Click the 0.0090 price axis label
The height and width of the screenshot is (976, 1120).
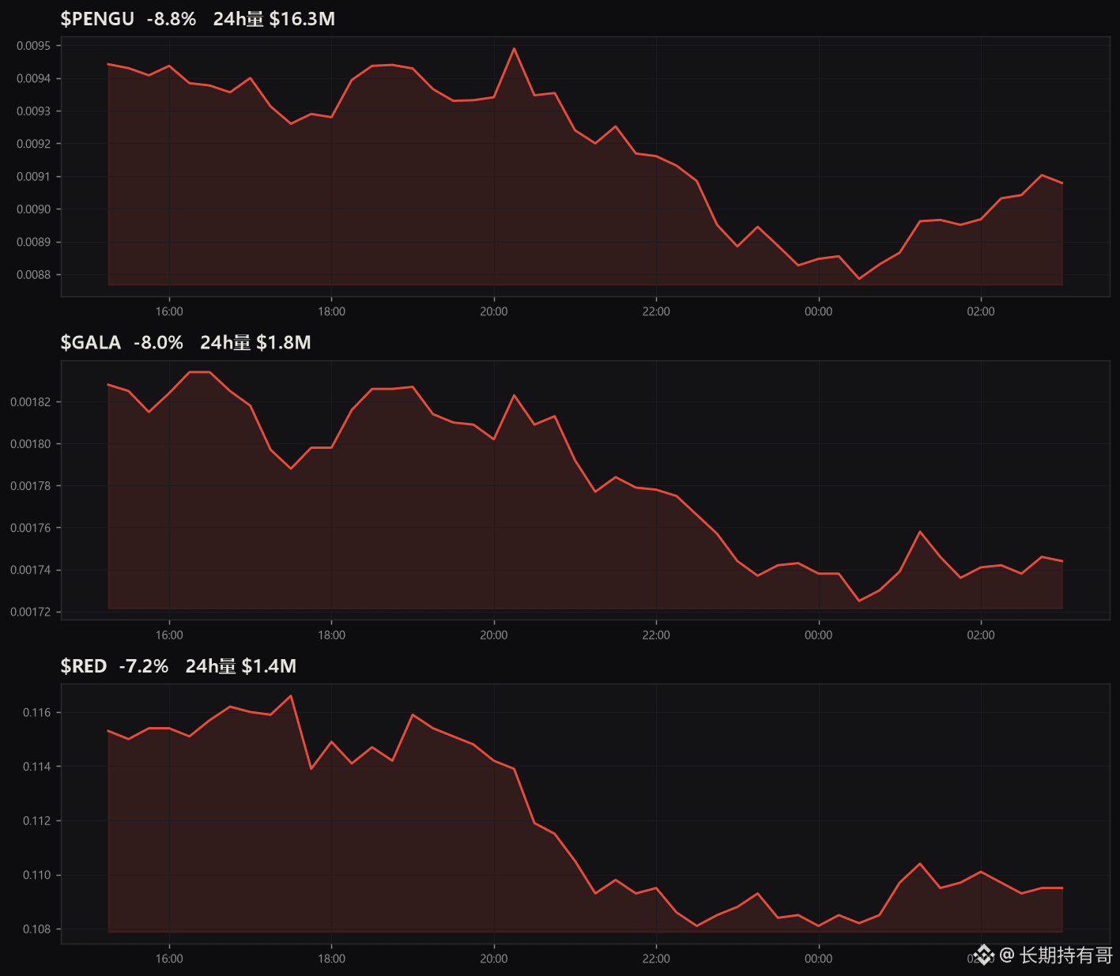click(33, 209)
